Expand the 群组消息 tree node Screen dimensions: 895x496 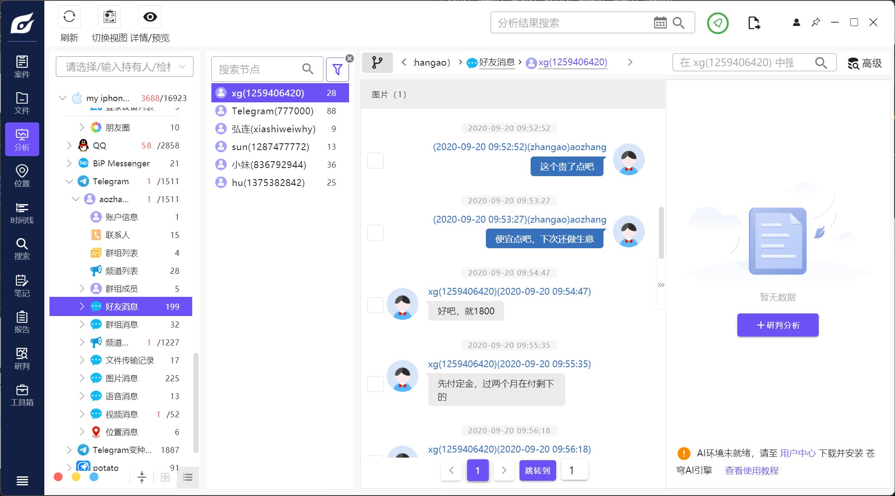point(82,325)
